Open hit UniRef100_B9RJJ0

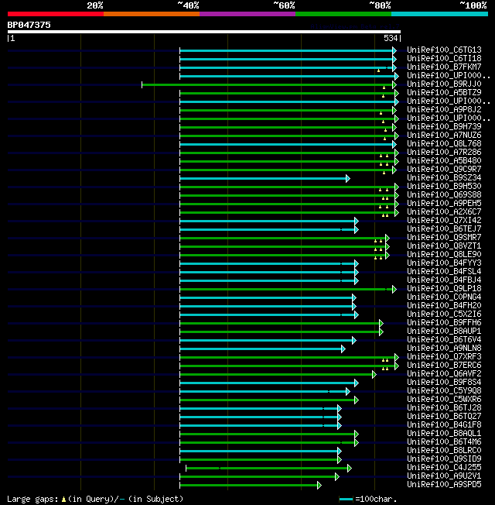[x=444, y=84]
